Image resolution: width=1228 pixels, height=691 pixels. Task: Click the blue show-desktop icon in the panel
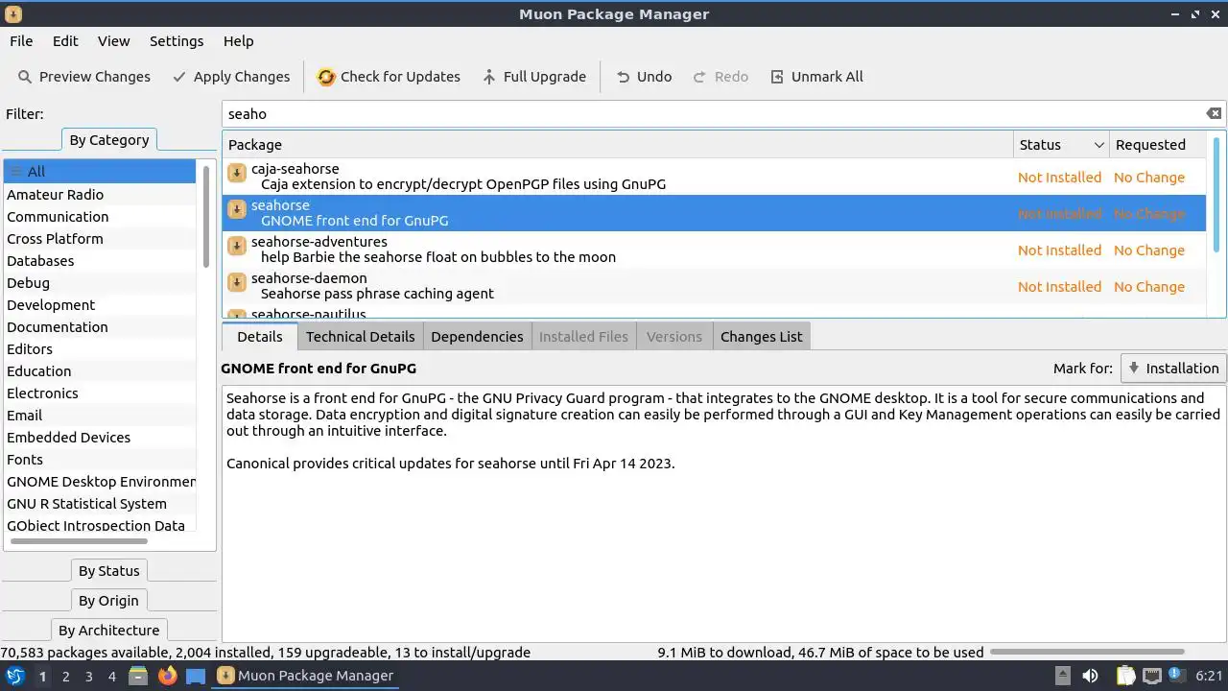(196, 676)
